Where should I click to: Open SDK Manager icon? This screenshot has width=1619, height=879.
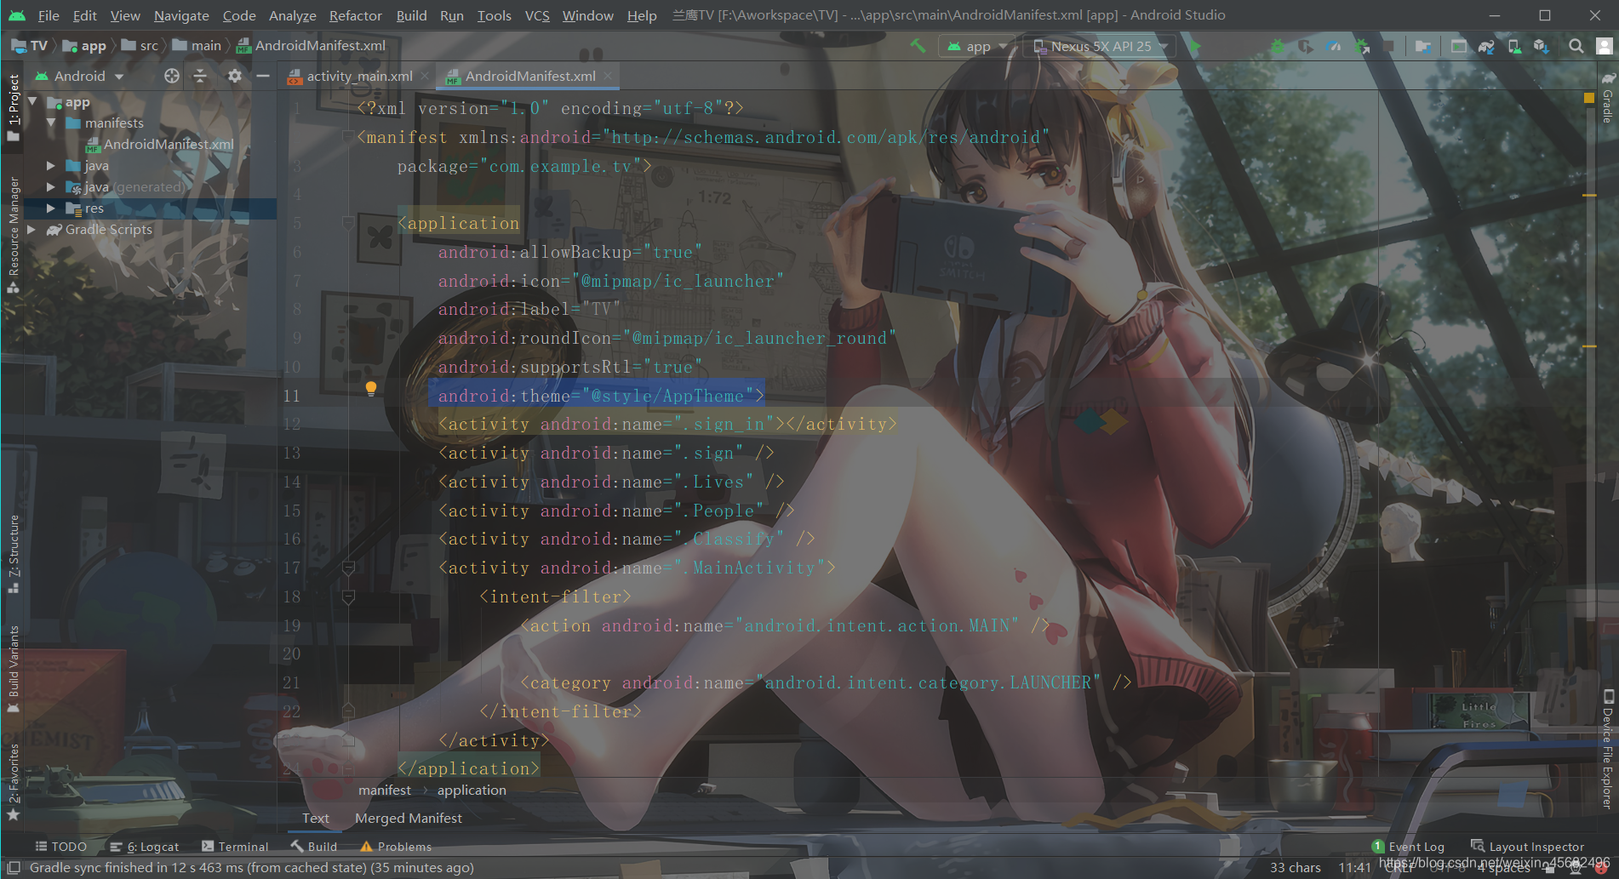1542,46
